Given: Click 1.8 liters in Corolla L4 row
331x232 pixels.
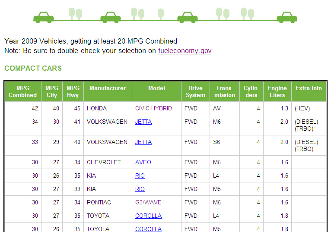Looking at the screenshot, I should click(x=284, y=216).
